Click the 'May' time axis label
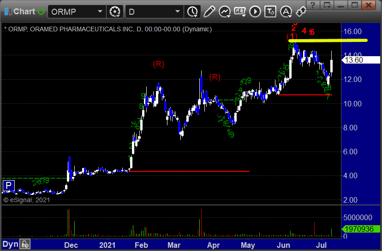This screenshot has width=382, height=251. [248, 245]
